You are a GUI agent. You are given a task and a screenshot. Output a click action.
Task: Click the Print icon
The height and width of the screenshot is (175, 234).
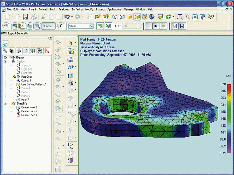34,17
